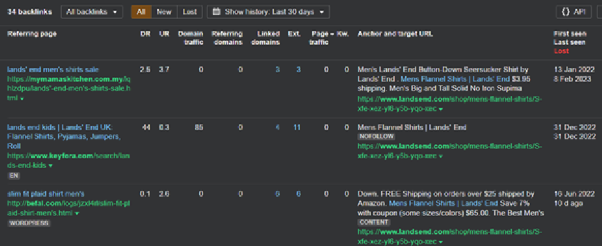Click the 34 backlinks count label

click(29, 12)
